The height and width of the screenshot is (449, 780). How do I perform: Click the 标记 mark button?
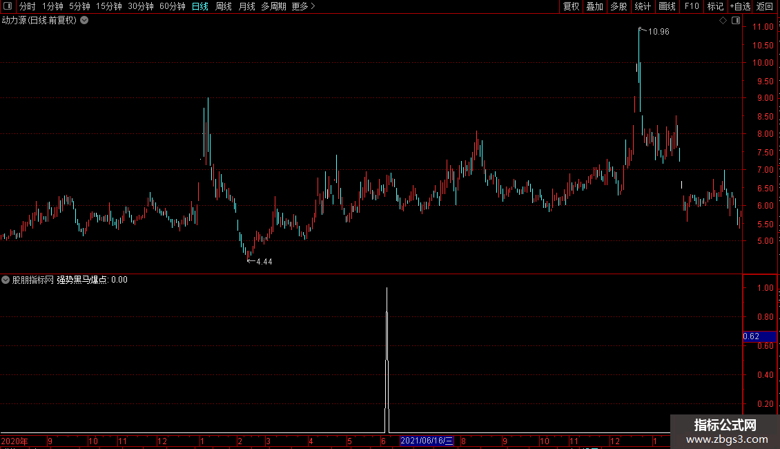[715, 6]
